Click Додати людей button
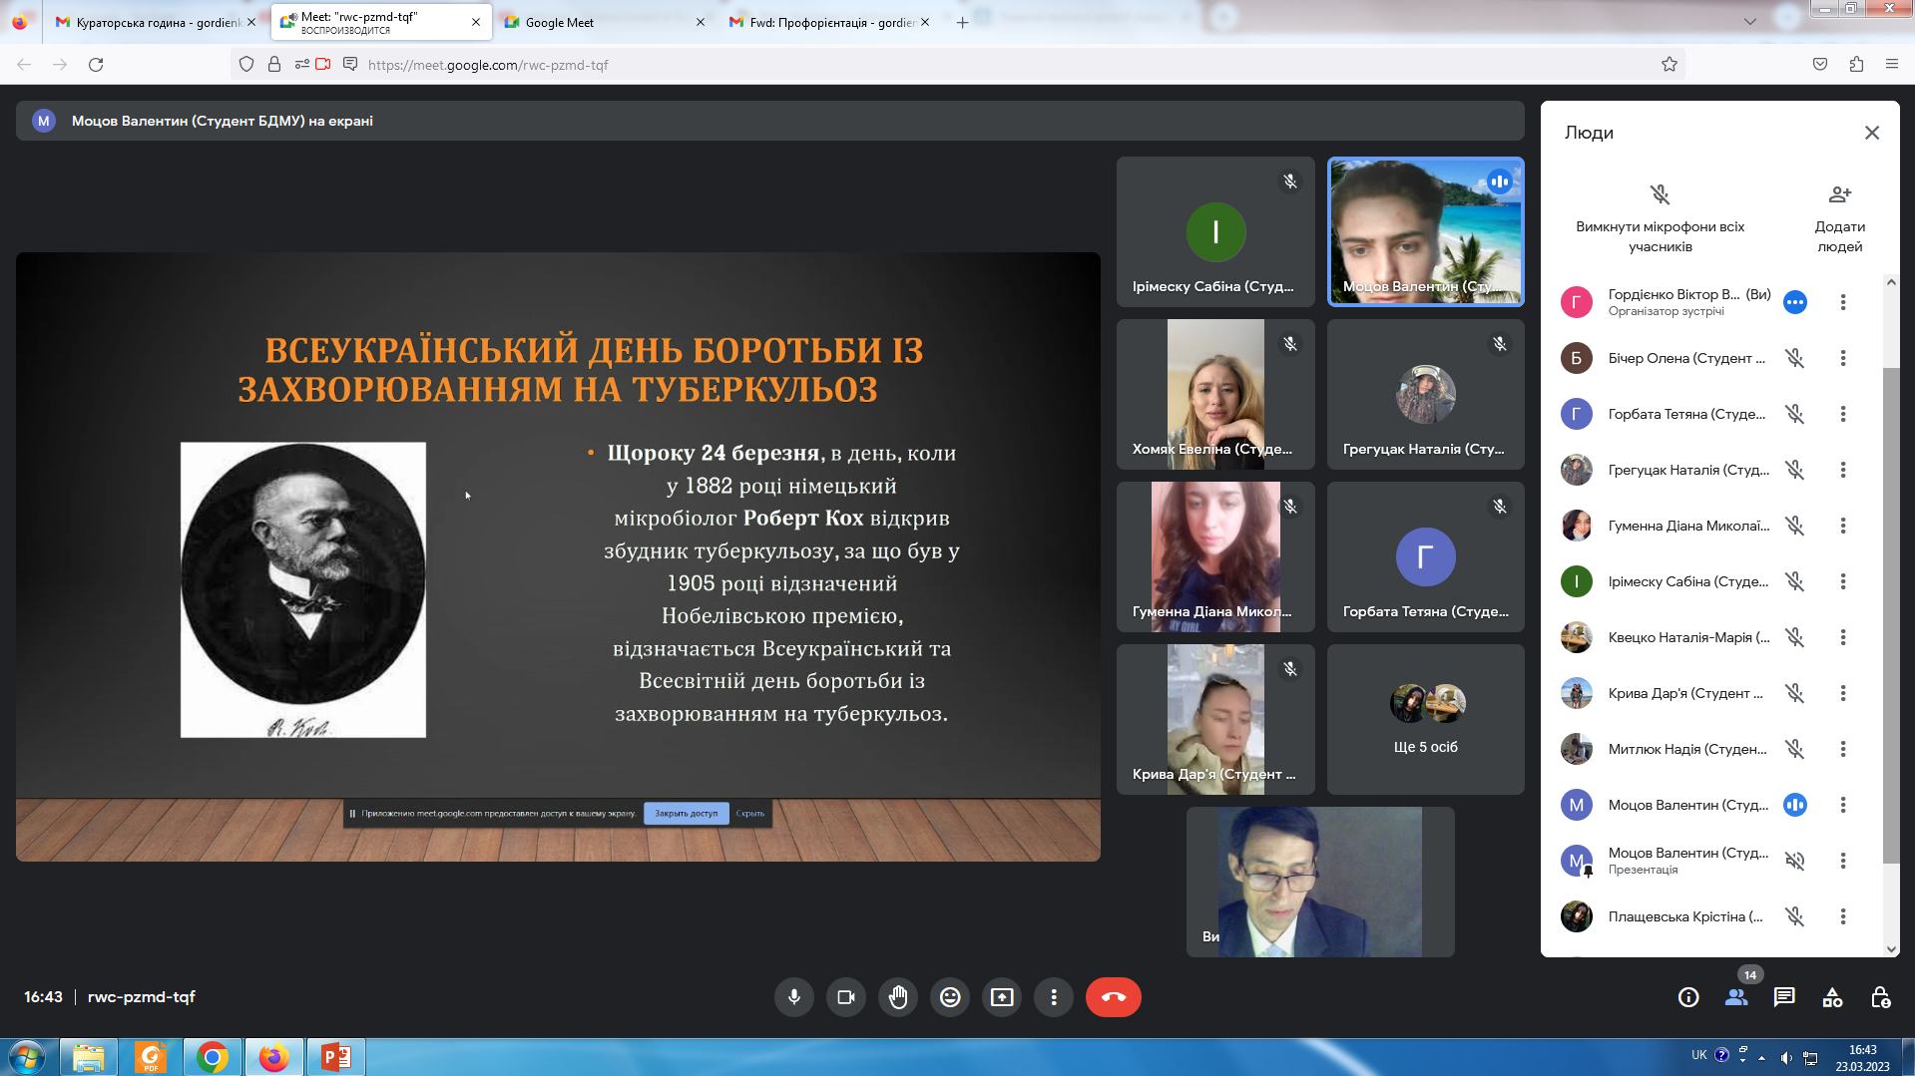Screen dimensions: 1915x1076 coord(1839,218)
